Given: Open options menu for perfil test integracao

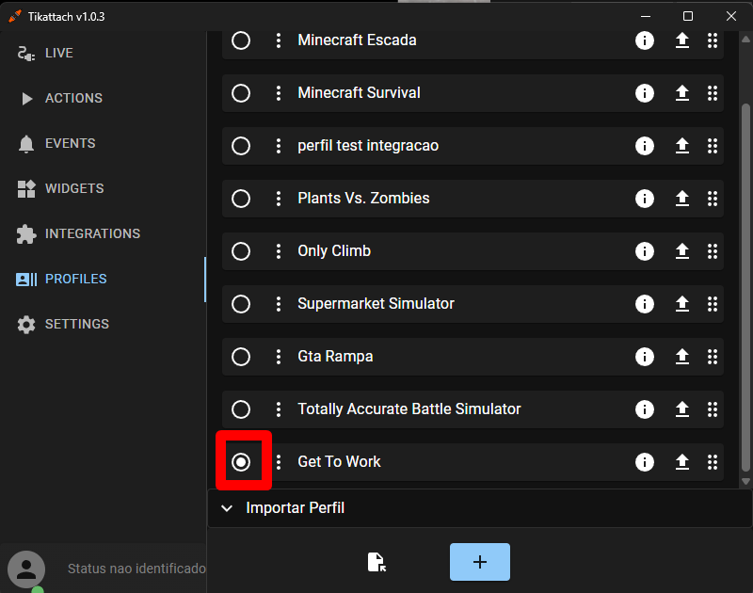Looking at the screenshot, I should click(279, 146).
